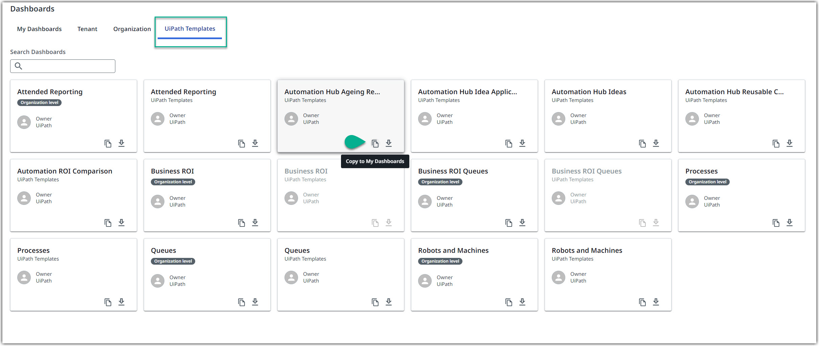Download the Attended Reporting UiPath Templates dashboard
Image resolution: width=819 pixels, height=346 pixels.
click(x=255, y=143)
